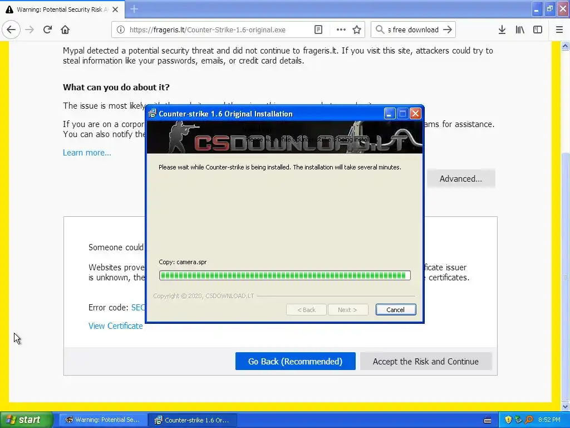Image resolution: width=570 pixels, height=428 pixels.
Task: Click the 'Copy: camera.spr' status text
Action: click(x=183, y=262)
